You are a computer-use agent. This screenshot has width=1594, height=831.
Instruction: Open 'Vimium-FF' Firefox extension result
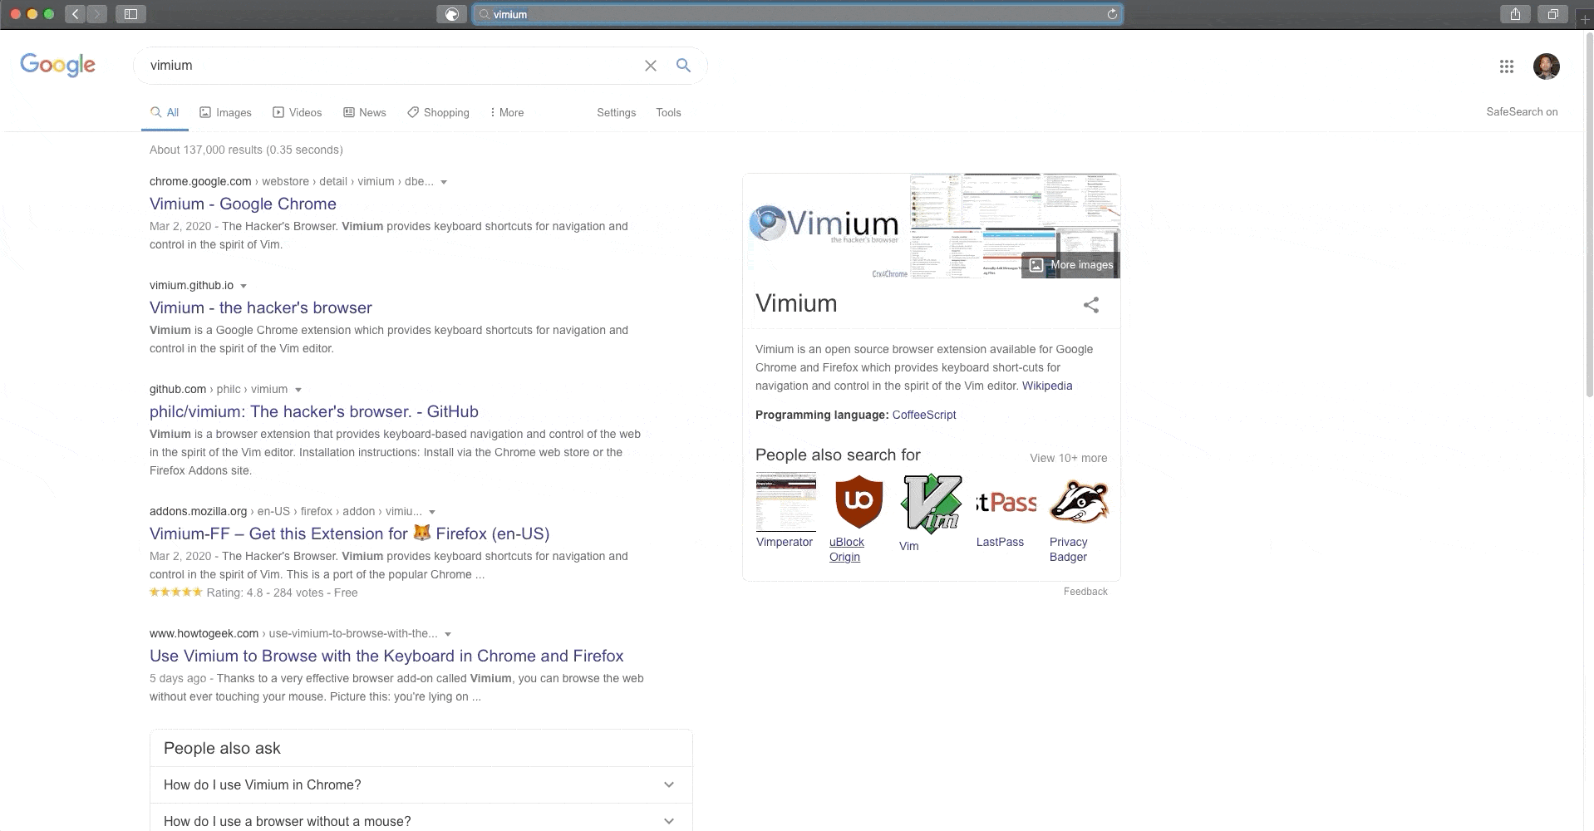pos(349,534)
